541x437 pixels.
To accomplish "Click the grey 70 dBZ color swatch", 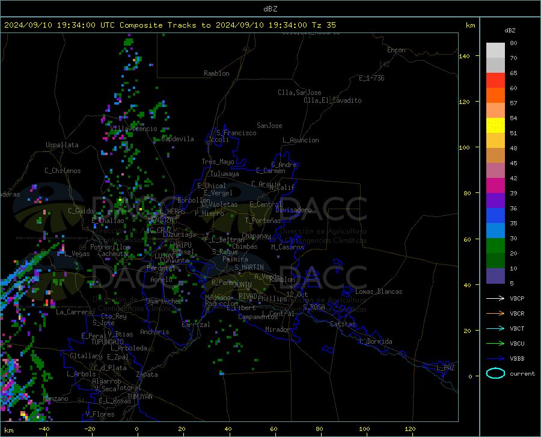I will 495,65.
